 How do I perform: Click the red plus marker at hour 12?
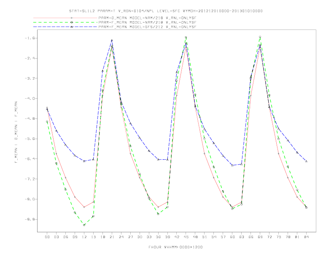click(x=84, y=207)
